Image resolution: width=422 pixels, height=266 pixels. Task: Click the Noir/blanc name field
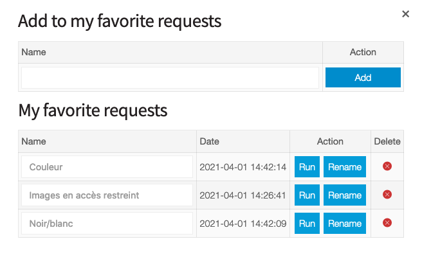[x=107, y=224]
